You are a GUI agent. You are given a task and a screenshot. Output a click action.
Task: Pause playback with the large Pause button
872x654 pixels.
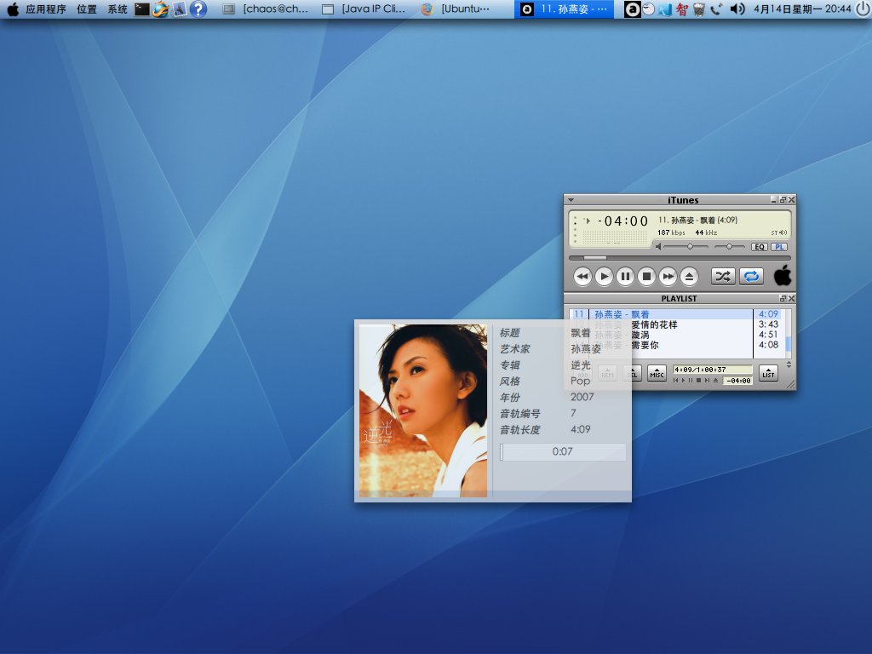[x=625, y=277]
